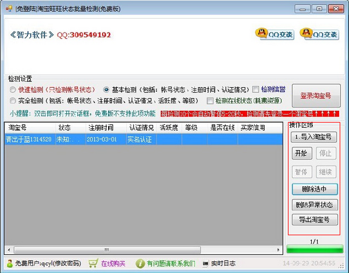Viewport: 349px width, 273px height.
Task: Export accounts with 导出淘宝号 button
Action: coord(314,220)
